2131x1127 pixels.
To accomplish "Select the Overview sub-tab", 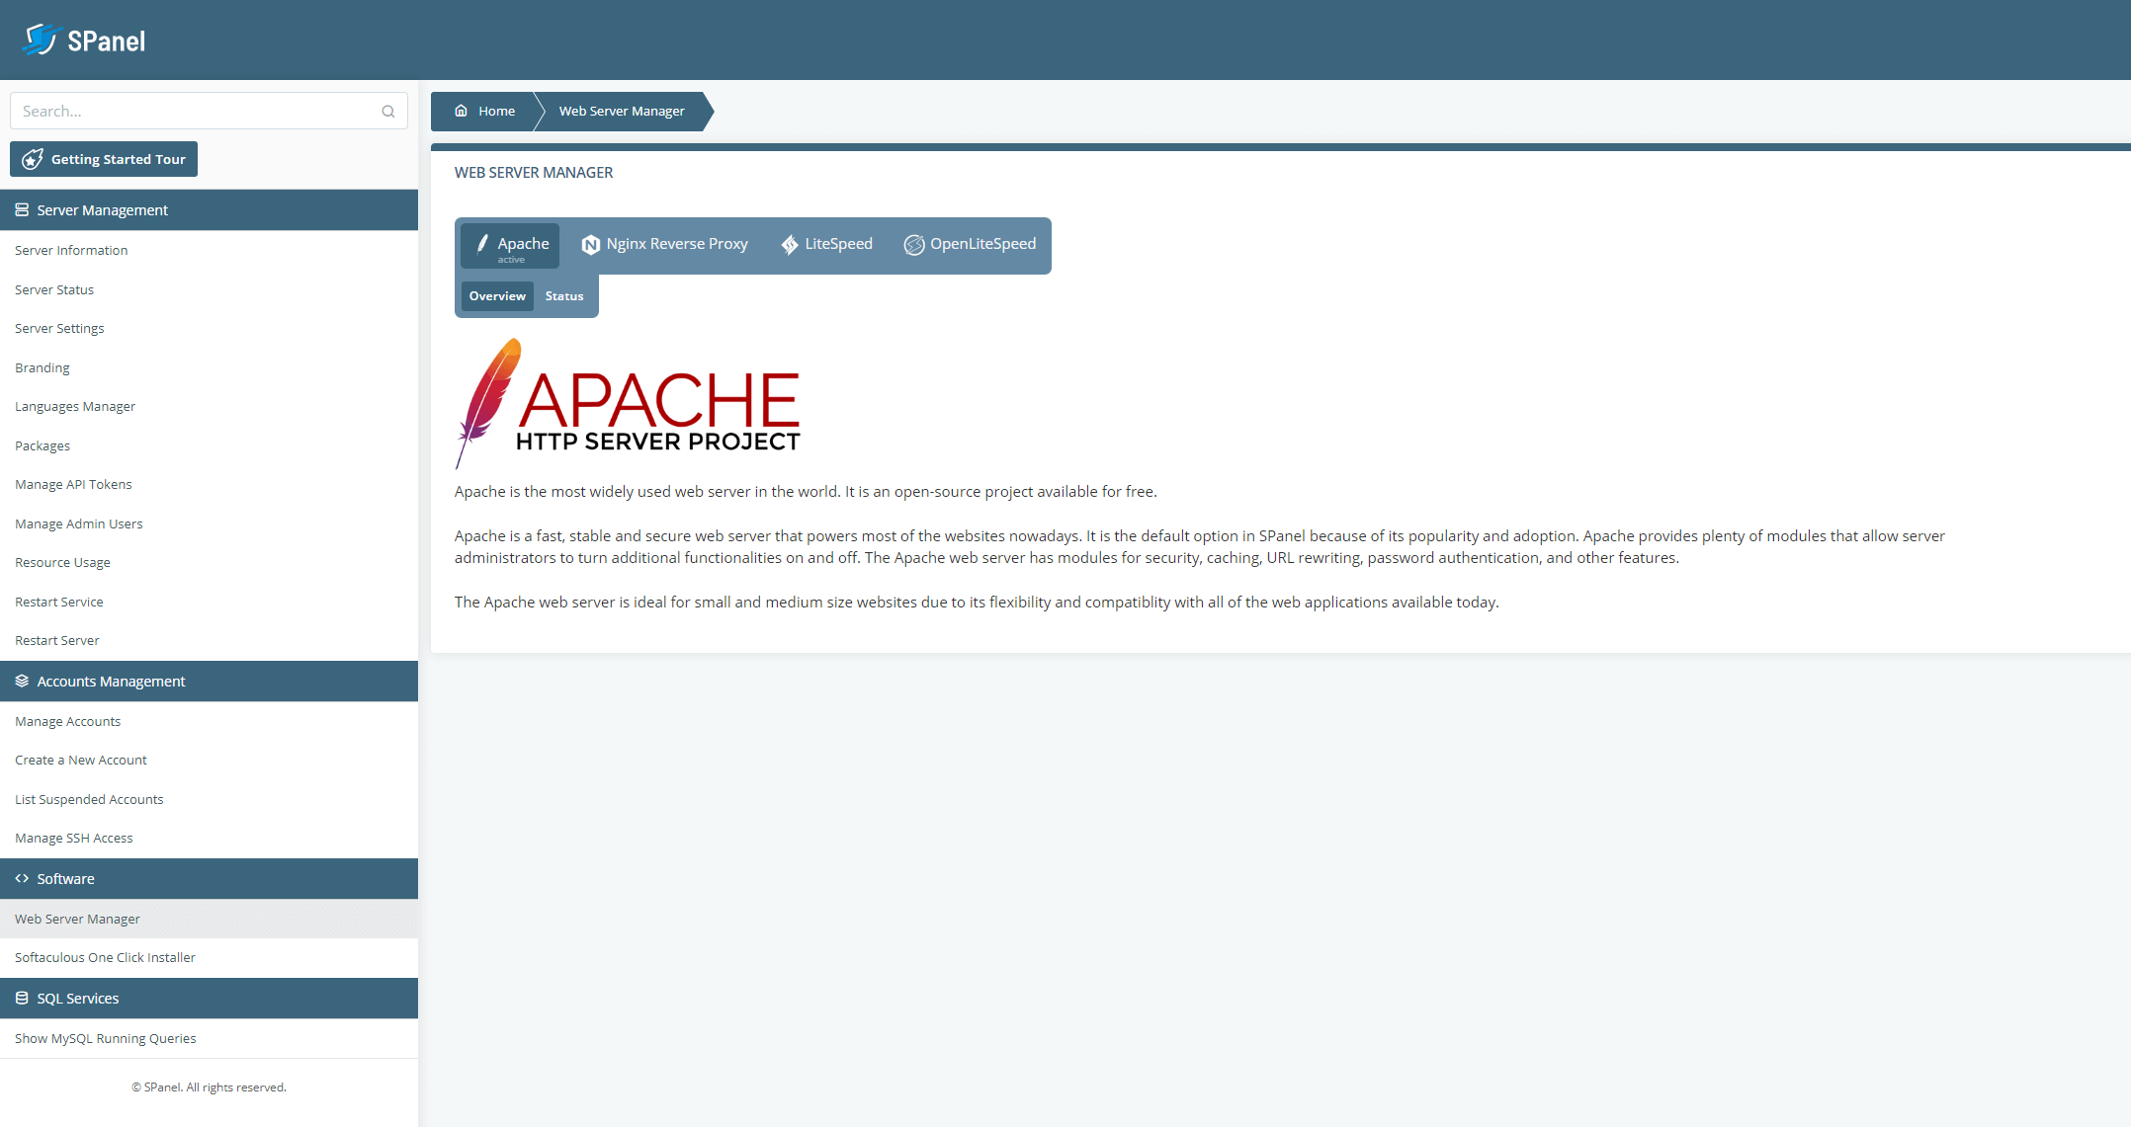I will point(497,296).
